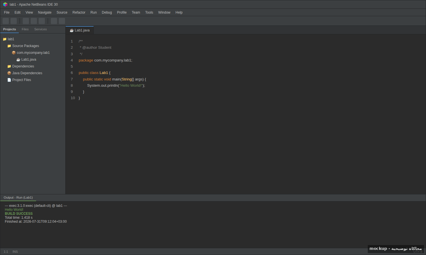Open the Navigate menu
The height and width of the screenshot is (255, 426).
(45, 12)
